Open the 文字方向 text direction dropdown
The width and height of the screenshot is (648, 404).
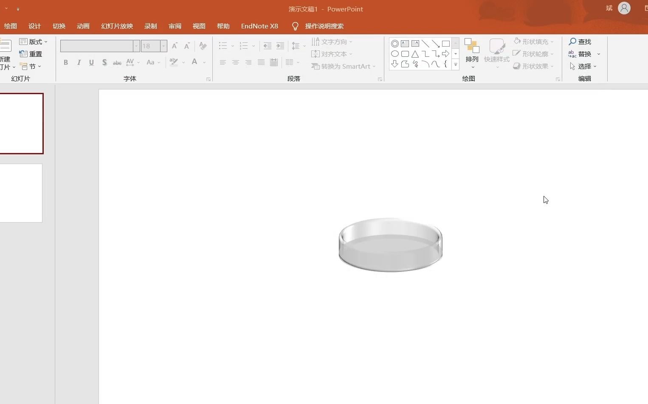pos(332,42)
